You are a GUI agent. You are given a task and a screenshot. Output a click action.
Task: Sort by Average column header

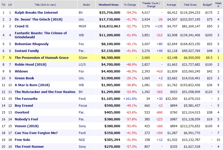(171, 5)
